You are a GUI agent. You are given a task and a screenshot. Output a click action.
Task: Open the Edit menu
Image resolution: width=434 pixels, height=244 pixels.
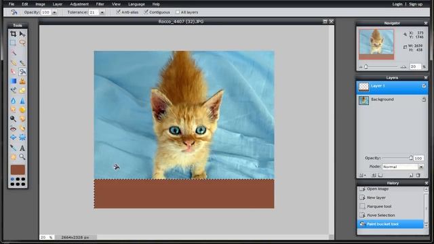point(25,4)
